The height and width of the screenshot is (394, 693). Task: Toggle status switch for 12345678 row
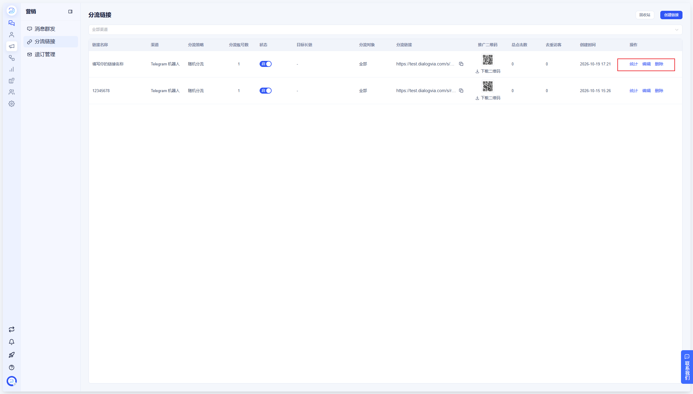coord(266,91)
